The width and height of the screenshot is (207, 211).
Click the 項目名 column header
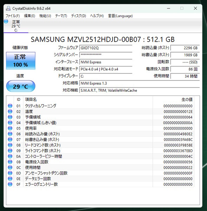pyautogui.click(x=88, y=99)
